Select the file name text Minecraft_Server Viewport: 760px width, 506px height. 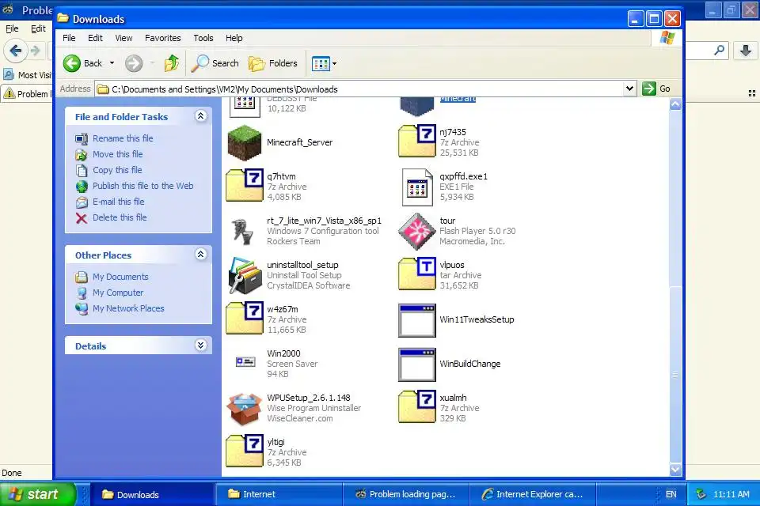click(x=299, y=142)
